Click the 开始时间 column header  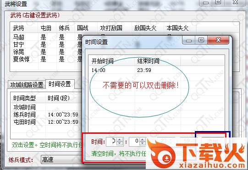click(111, 61)
